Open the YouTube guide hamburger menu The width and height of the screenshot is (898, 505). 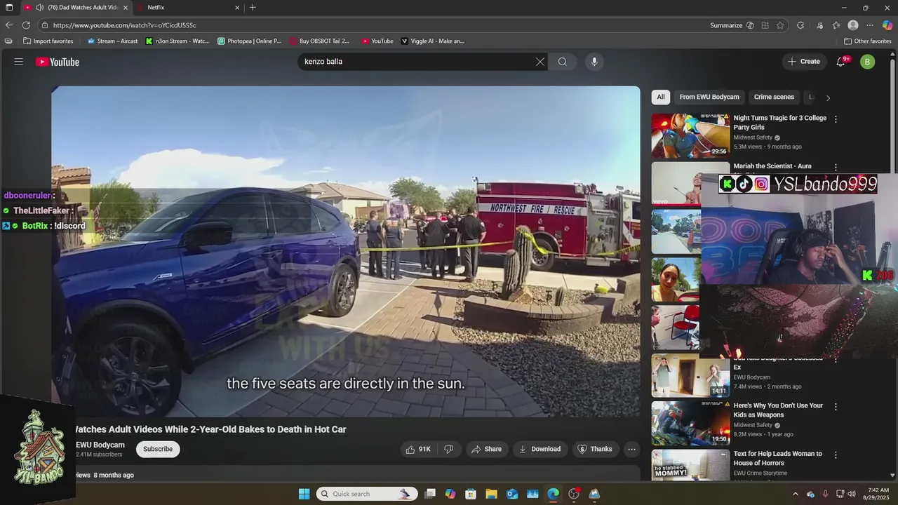click(x=18, y=62)
